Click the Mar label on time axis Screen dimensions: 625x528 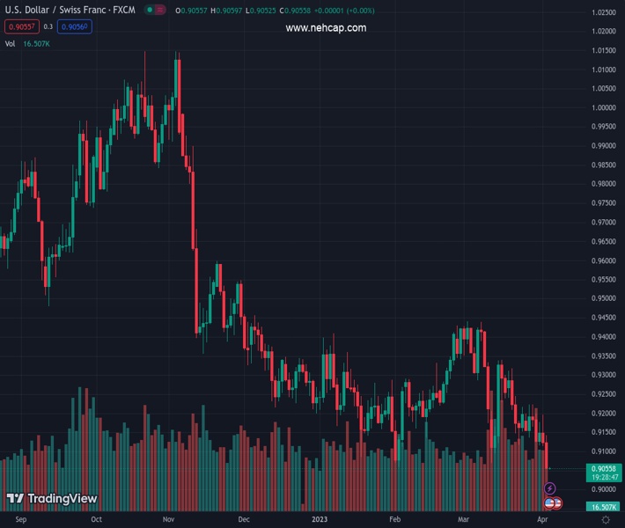click(463, 519)
